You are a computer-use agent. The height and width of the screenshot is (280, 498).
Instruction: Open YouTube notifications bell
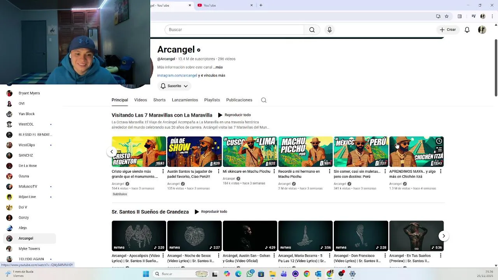tap(467, 30)
